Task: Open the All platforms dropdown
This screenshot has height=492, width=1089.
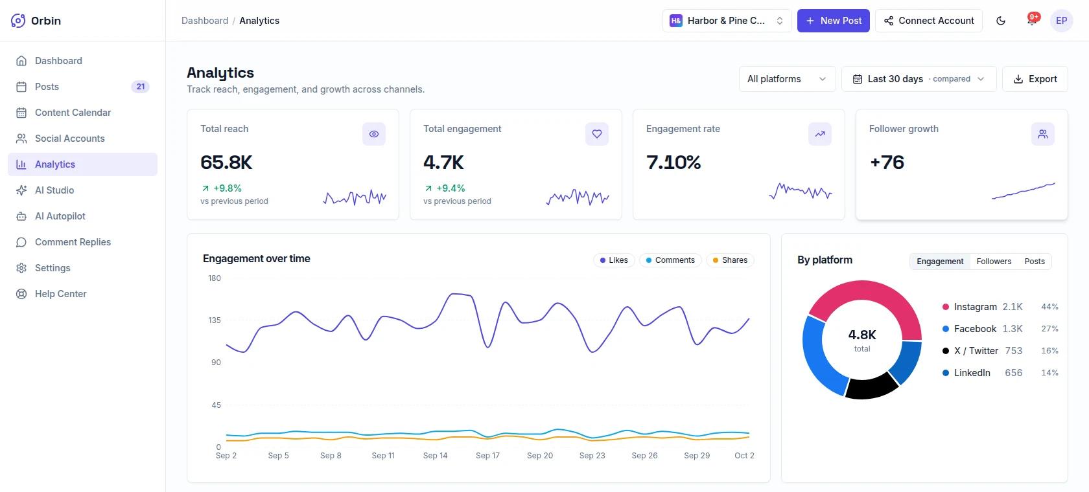Action: click(787, 79)
